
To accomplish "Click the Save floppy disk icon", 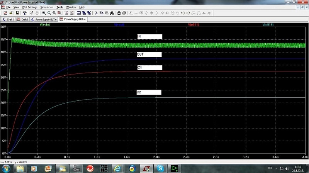I will pyautogui.click(x=17, y=13).
